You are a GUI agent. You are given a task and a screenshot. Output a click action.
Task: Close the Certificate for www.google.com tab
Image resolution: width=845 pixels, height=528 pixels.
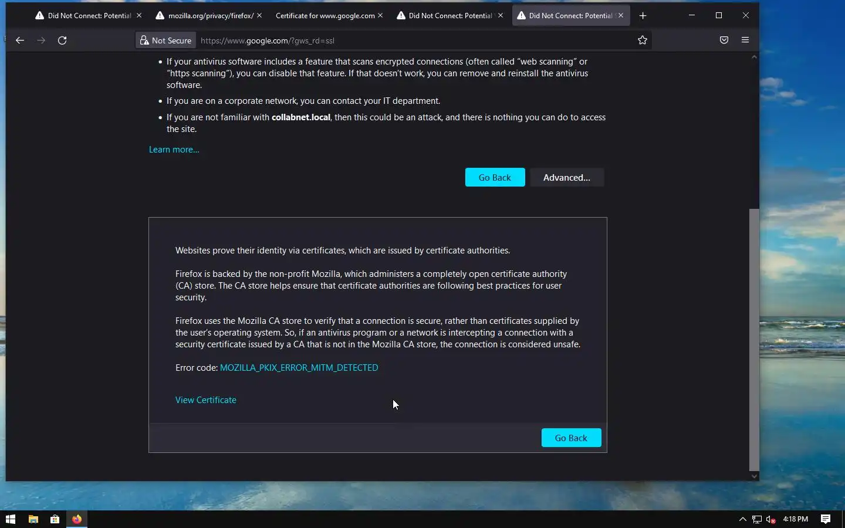click(380, 16)
